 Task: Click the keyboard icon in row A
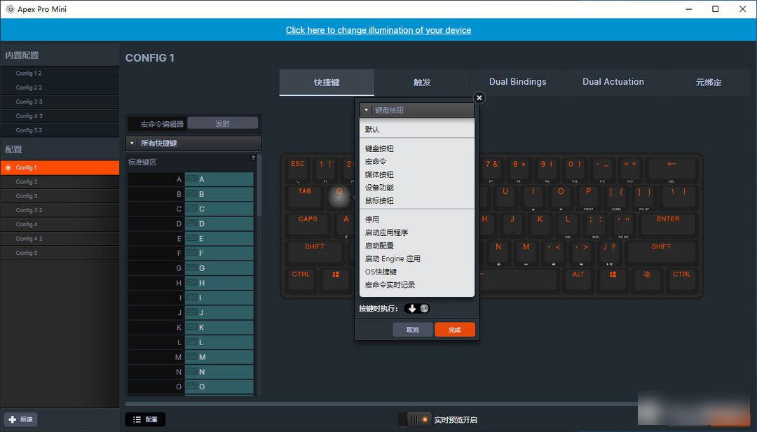(x=191, y=179)
